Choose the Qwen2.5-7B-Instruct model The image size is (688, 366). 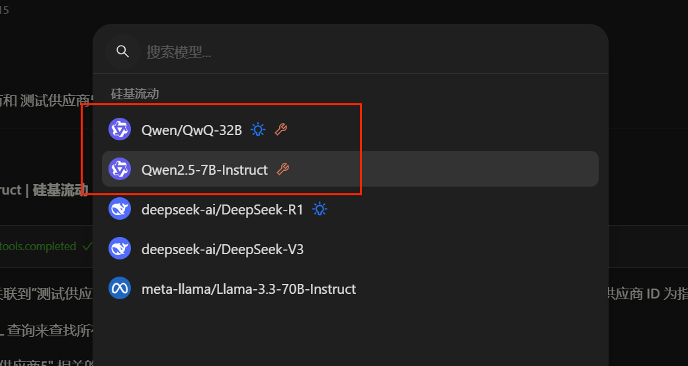[x=204, y=169]
